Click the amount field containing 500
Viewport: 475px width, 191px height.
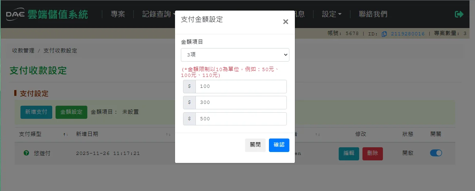(241, 118)
